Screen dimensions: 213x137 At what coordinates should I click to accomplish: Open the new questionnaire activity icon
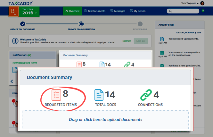pyautogui.click(x=162, y=65)
